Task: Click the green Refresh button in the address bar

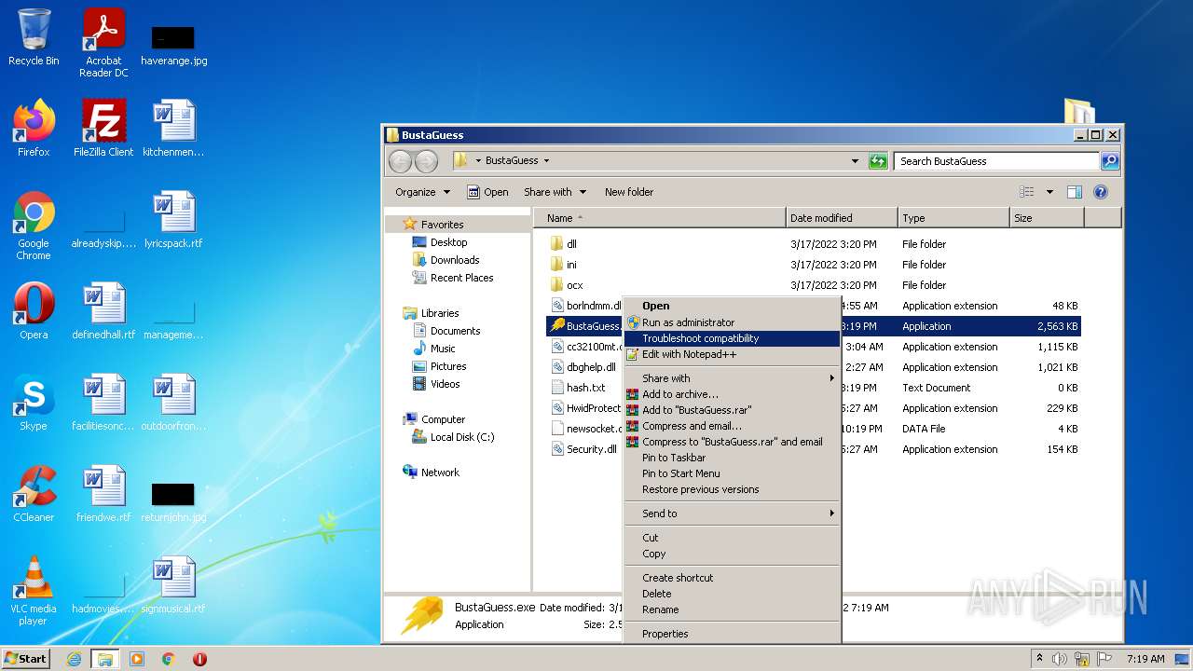Action: point(878,161)
